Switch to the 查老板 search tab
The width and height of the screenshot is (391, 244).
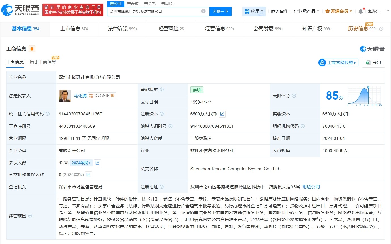[x=133, y=4]
